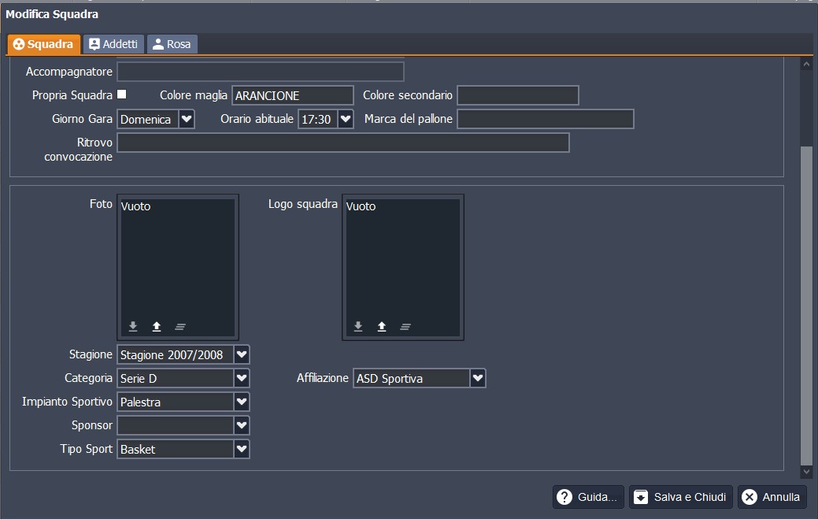Viewport: 818px width, 519px height.
Task: Click the lines icon in the Foto box
Action: [180, 326]
